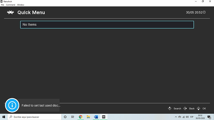Open the Windows Start menu
The image size is (214, 120).
point(4,117)
